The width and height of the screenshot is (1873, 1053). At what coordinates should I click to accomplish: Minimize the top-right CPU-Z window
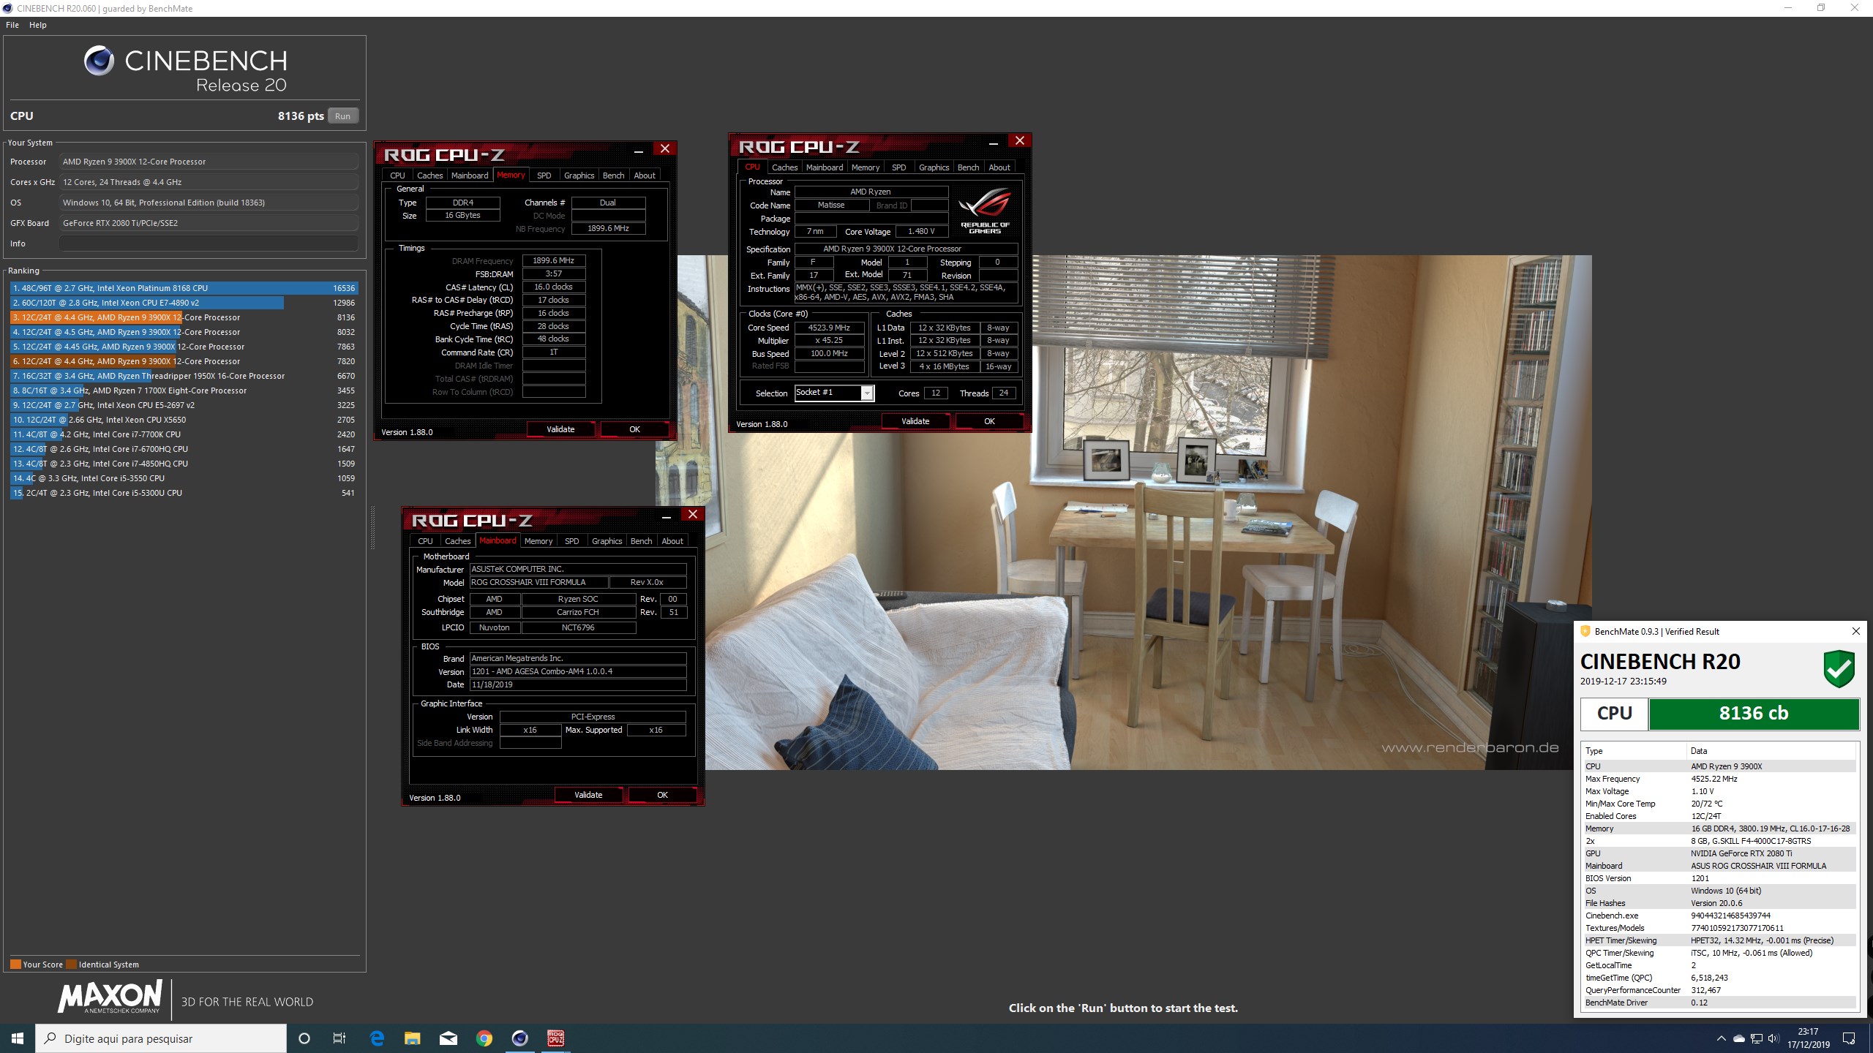coord(994,142)
